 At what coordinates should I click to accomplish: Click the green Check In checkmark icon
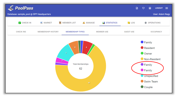coord(20,23)
